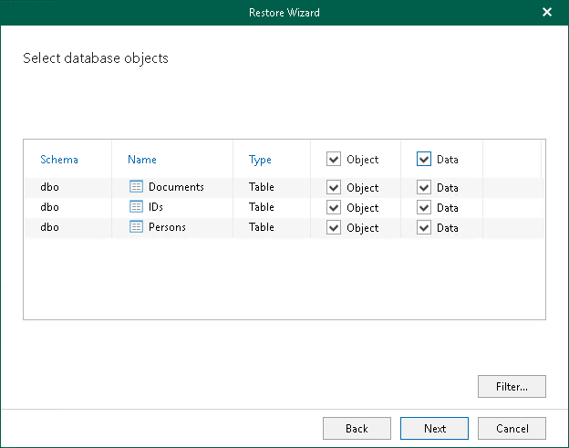Close the Restore Wizard window
This screenshot has height=448, width=569.
pyautogui.click(x=547, y=13)
